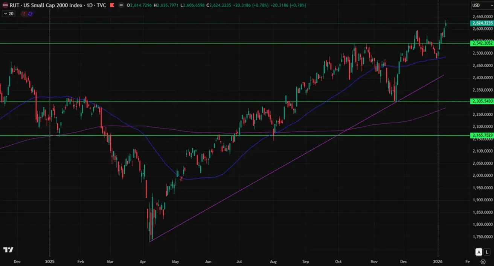Select the 2,542.2052 horizontal line price label
The width and height of the screenshot is (494, 266).
pyautogui.click(x=482, y=43)
